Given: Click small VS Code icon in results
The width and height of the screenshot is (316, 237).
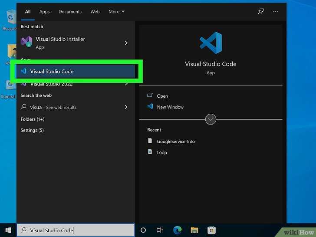Looking at the screenshot, I should click(23, 71).
